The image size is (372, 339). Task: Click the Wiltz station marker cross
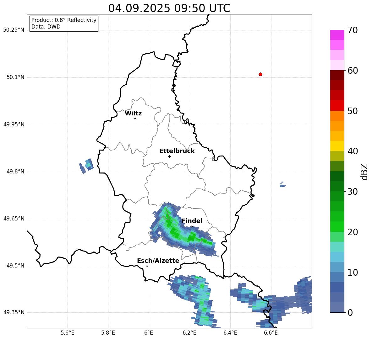[135, 119]
